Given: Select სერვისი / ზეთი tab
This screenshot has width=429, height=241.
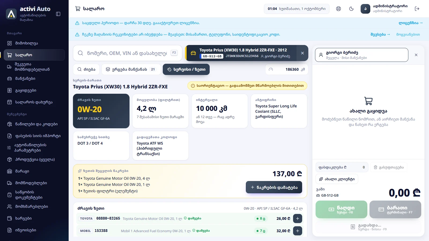Looking at the screenshot, I should (x=186, y=69).
